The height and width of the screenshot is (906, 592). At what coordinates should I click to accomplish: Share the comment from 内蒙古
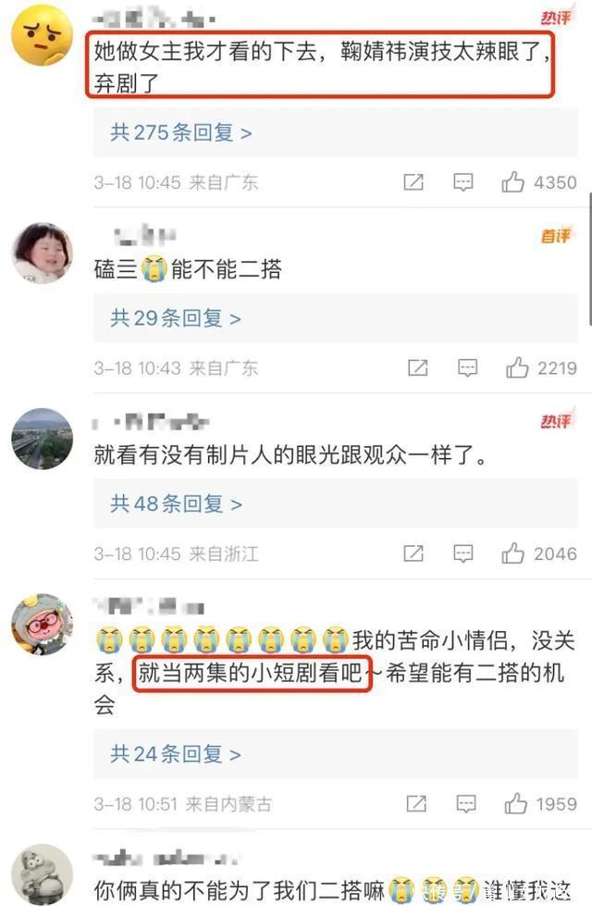[416, 803]
